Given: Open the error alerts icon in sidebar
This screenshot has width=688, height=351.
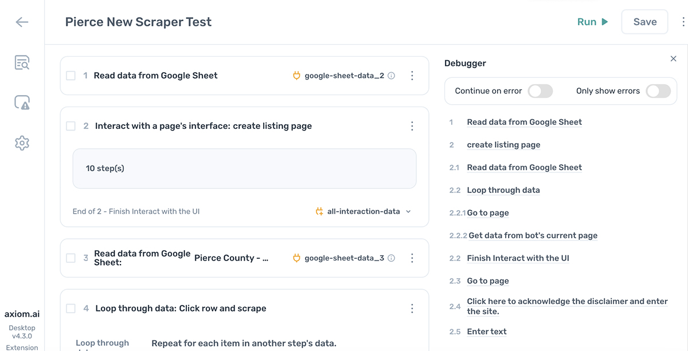Looking at the screenshot, I should 22,102.
